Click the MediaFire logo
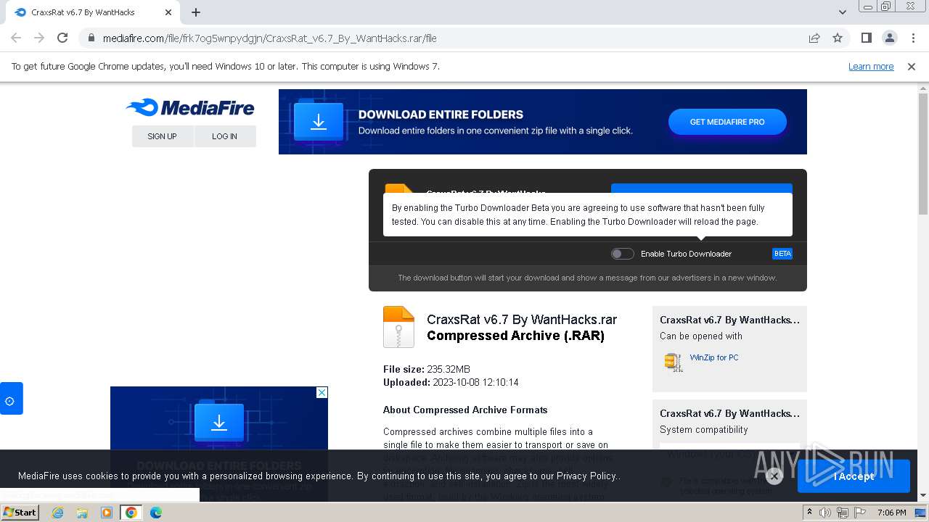The height and width of the screenshot is (522, 929). click(190, 108)
